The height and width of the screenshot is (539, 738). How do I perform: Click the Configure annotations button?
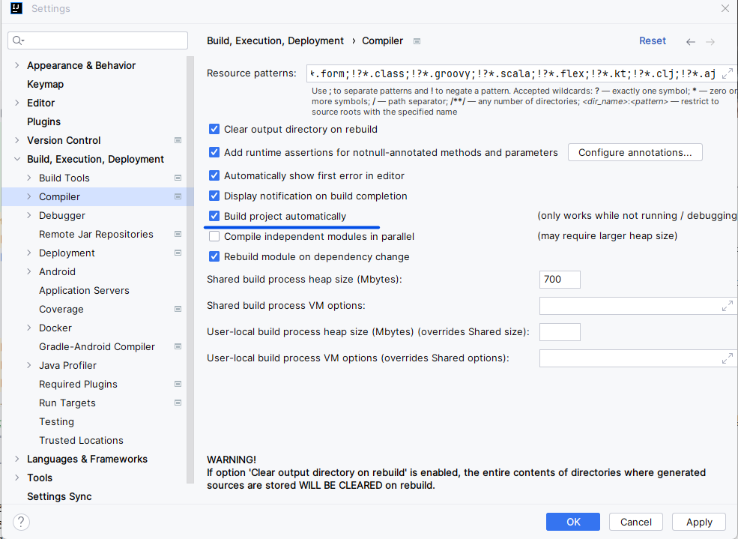coord(635,152)
